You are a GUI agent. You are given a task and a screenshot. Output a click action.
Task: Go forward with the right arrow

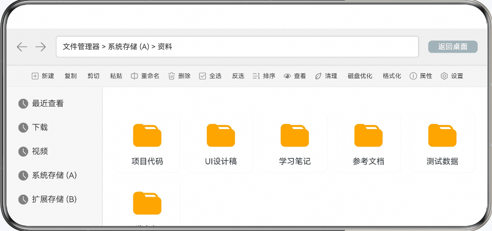click(41, 47)
